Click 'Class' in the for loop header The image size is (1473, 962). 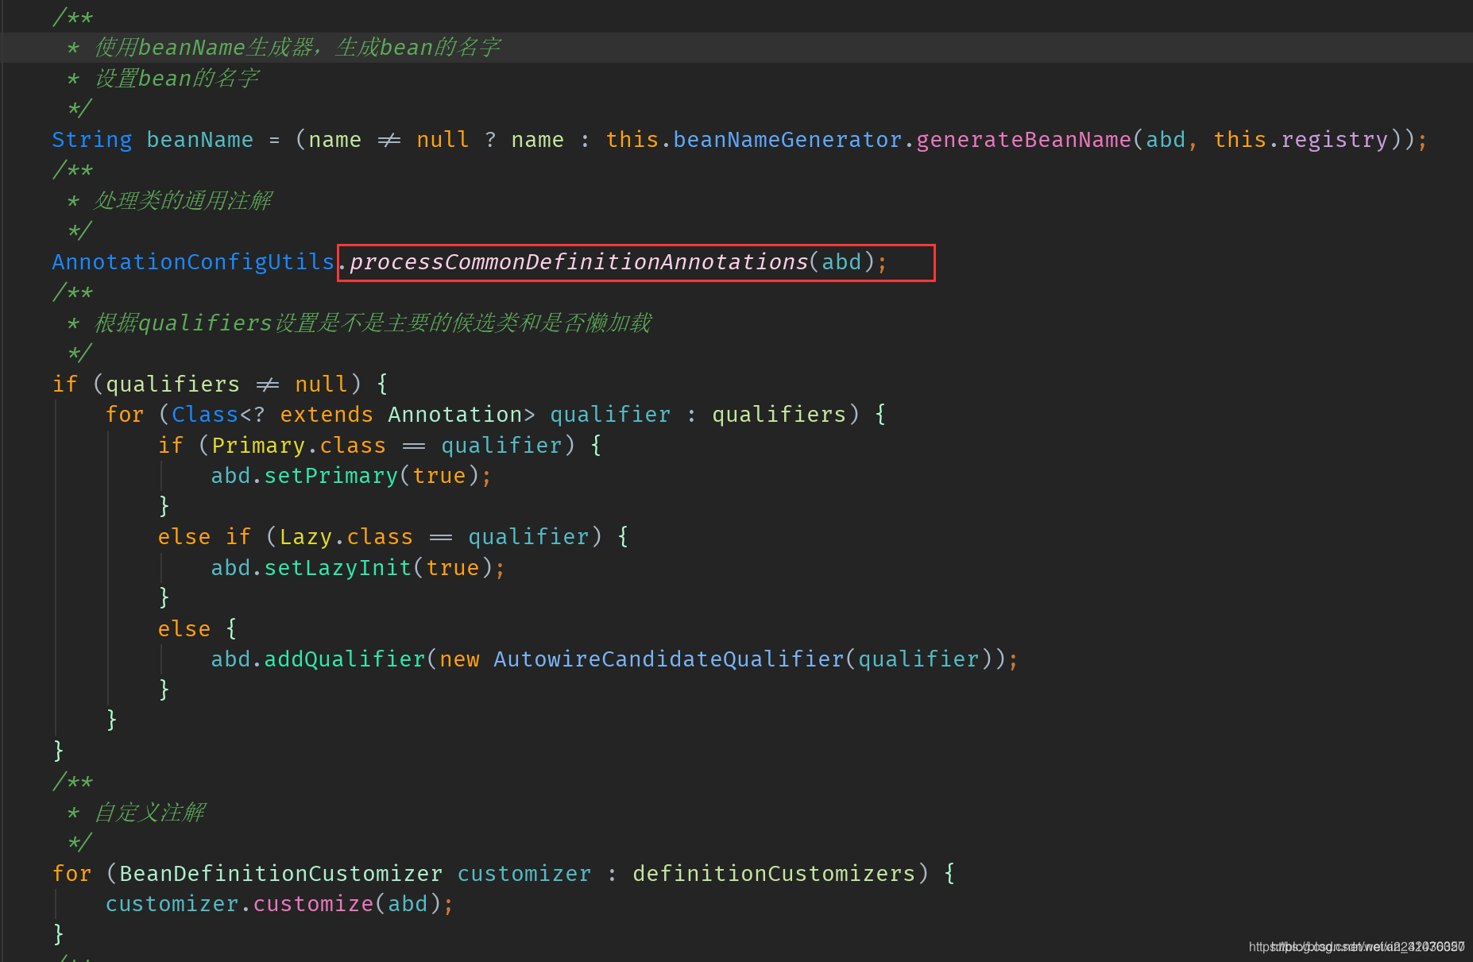(x=205, y=415)
